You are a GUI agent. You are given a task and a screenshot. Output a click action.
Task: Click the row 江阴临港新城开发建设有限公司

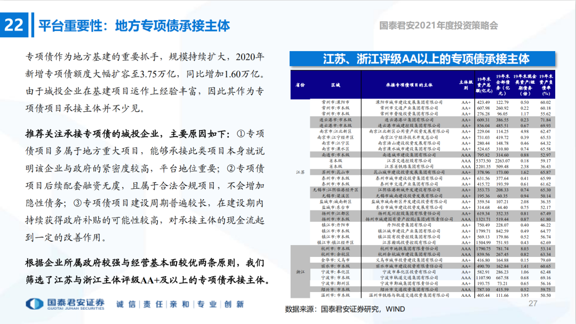coord(433,190)
